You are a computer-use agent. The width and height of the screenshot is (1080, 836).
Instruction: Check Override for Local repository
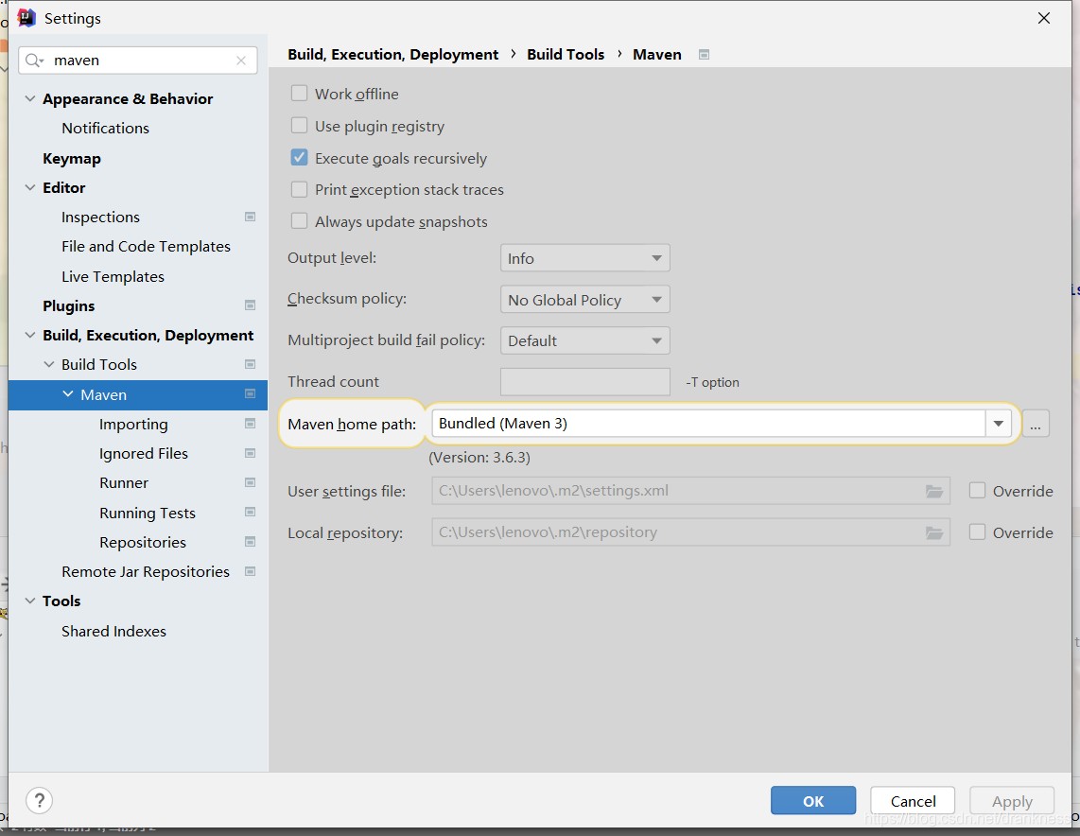point(977,532)
